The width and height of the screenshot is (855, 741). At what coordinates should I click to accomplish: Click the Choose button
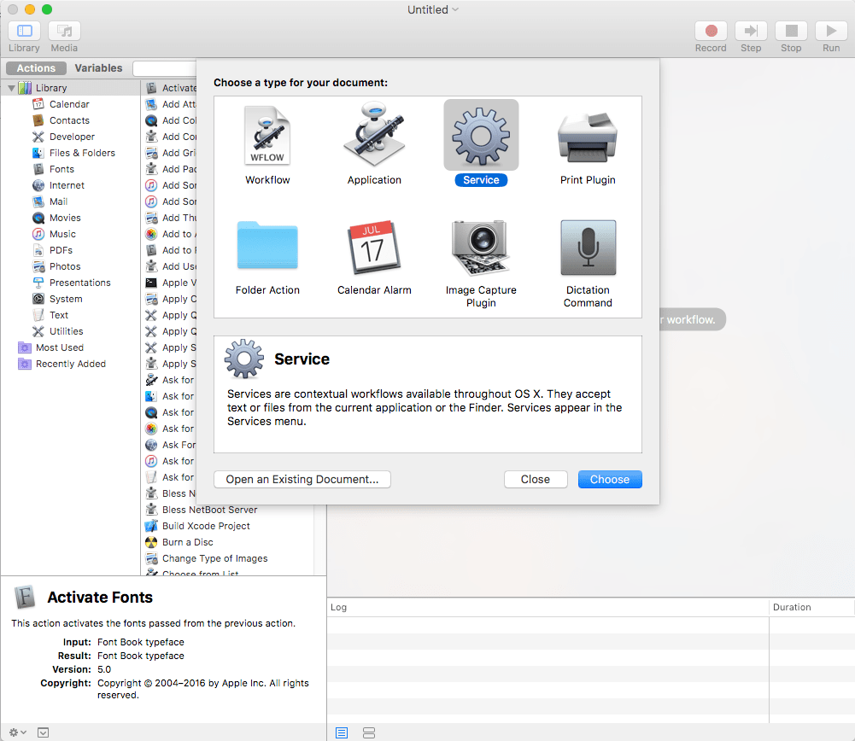click(610, 480)
